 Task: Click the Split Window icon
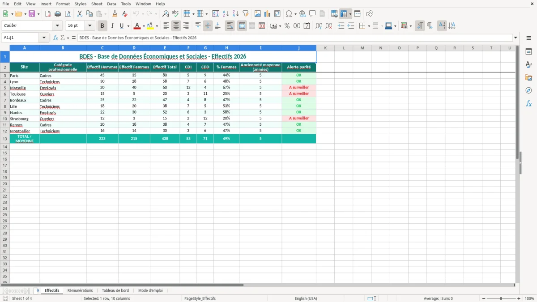[x=357, y=14]
